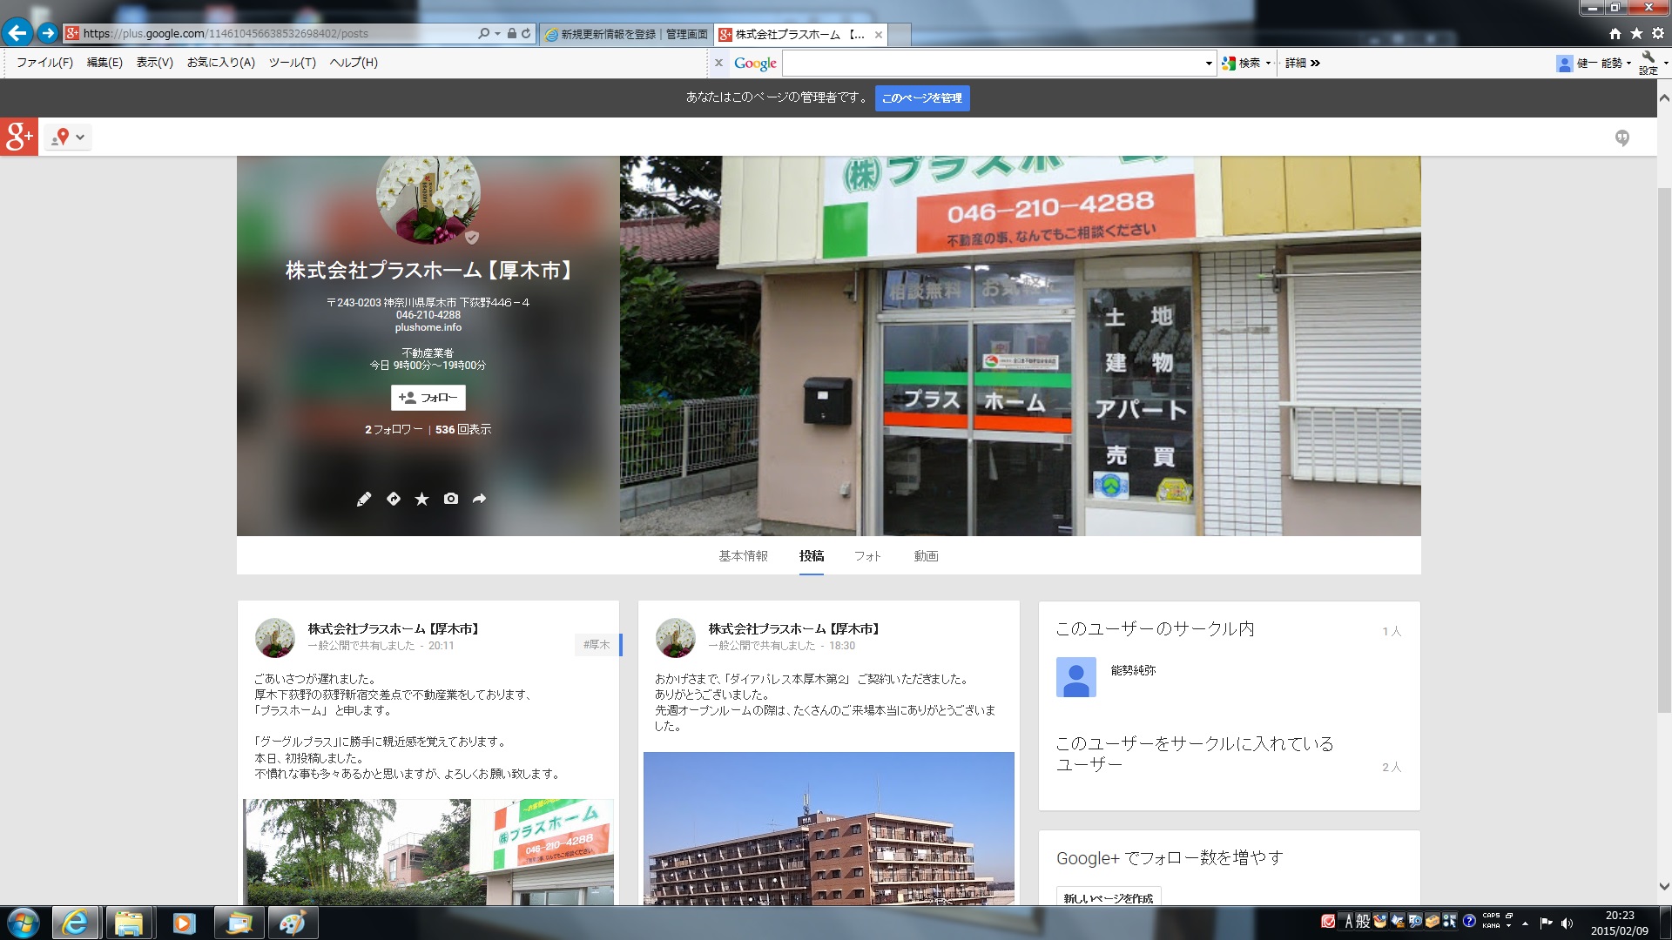
Task: Click the Google+ logo
Action: point(19,137)
